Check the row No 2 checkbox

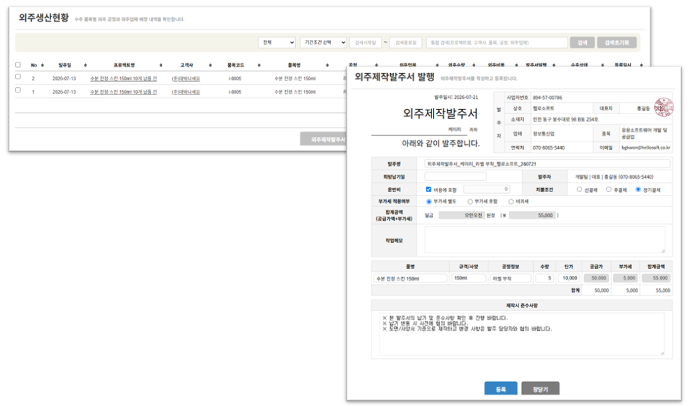coord(18,76)
